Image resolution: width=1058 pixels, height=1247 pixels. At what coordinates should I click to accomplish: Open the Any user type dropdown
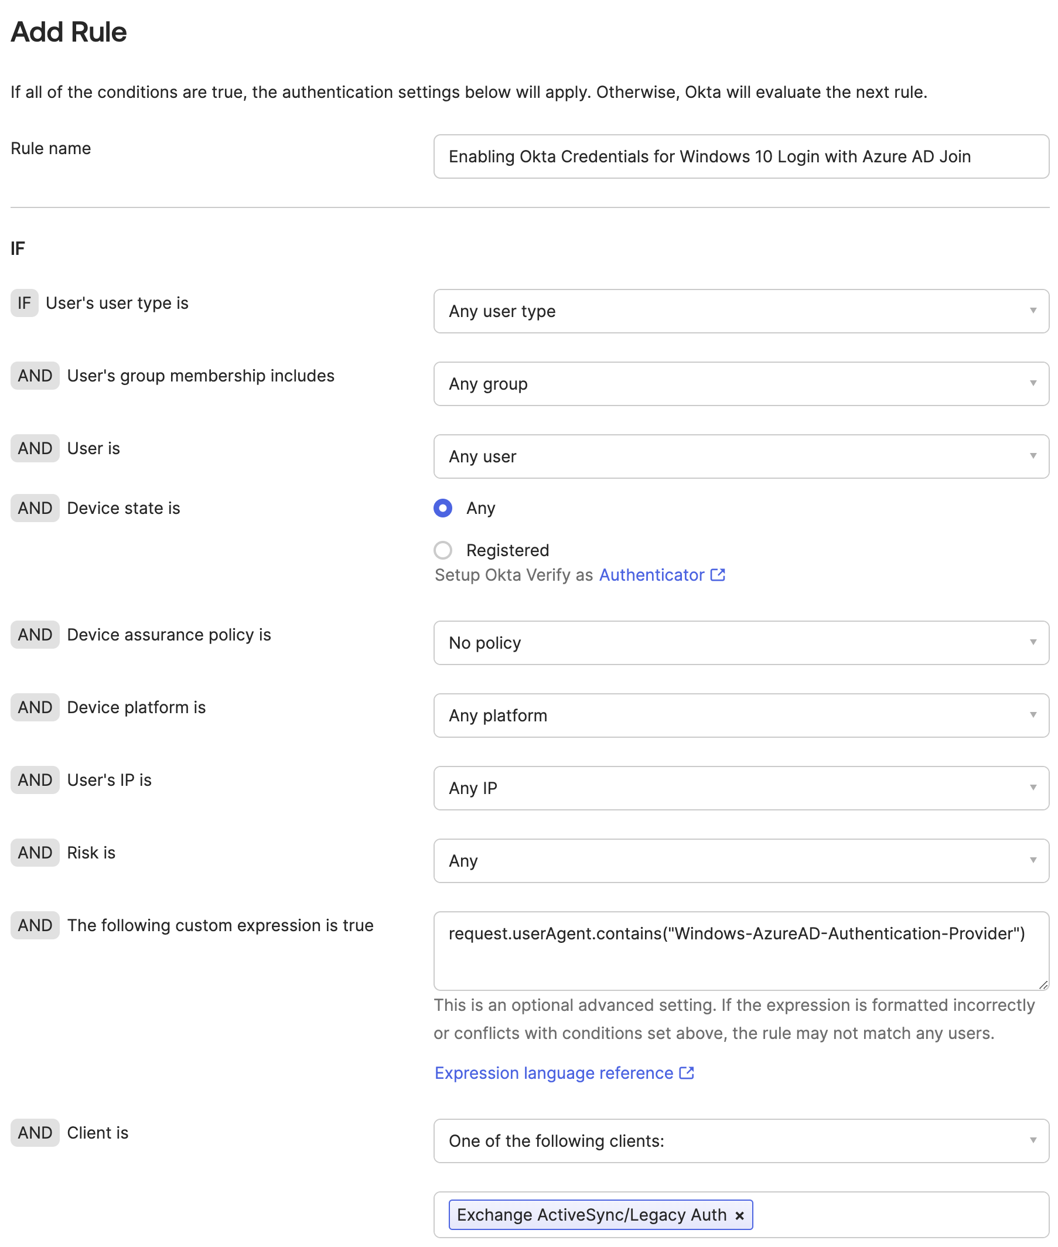(x=740, y=311)
